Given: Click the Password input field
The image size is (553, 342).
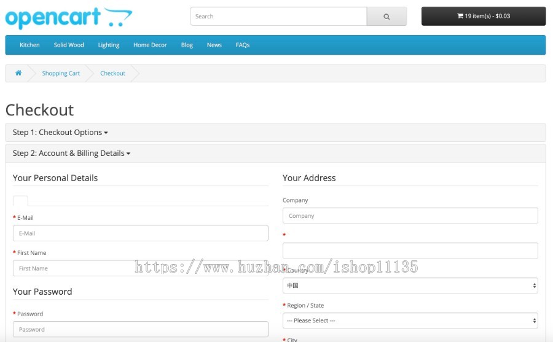Looking at the screenshot, I should [140, 329].
